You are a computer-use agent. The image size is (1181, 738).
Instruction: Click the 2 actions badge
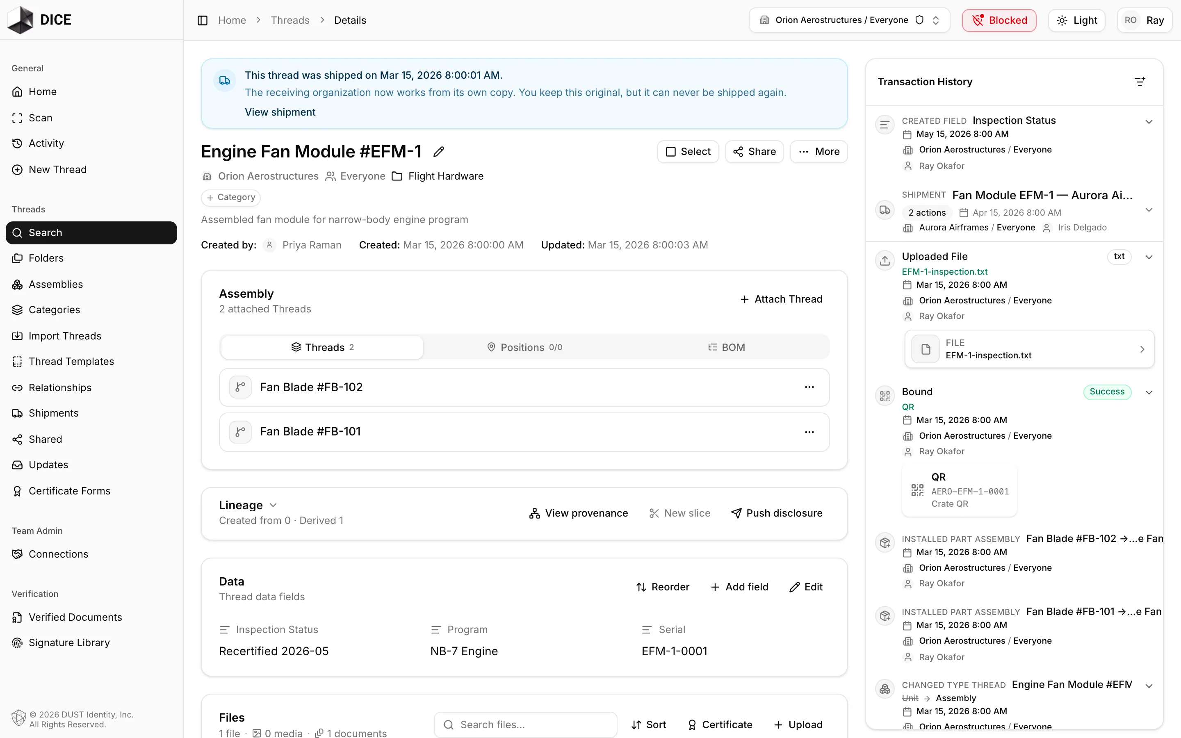927,213
